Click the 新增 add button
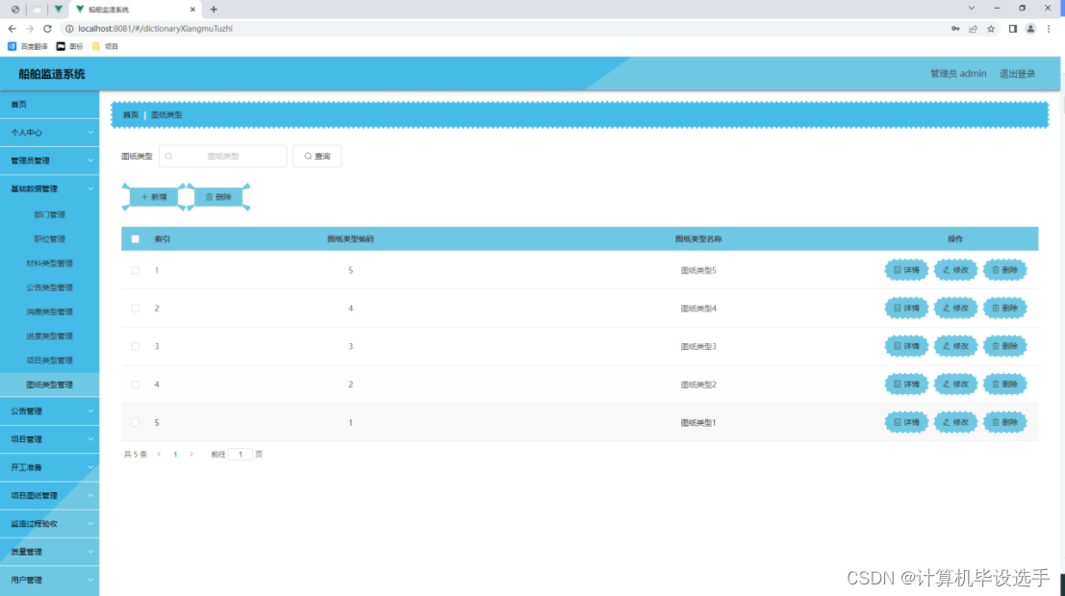The width and height of the screenshot is (1065, 596). pyautogui.click(x=154, y=197)
